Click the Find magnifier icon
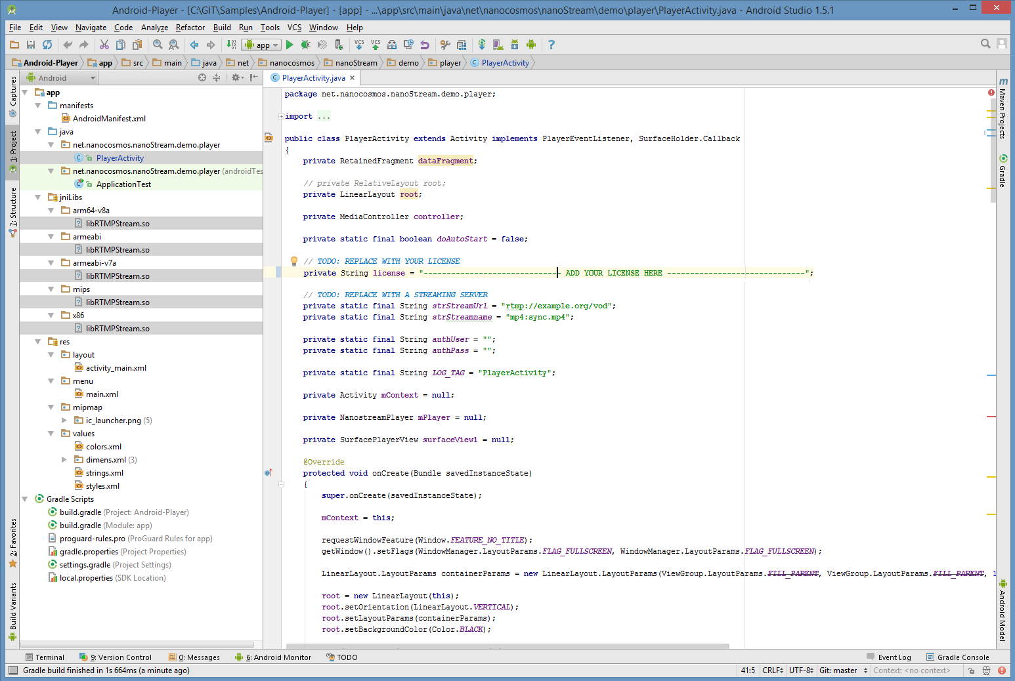This screenshot has width=1015, height=681. (x=158, y=45)
